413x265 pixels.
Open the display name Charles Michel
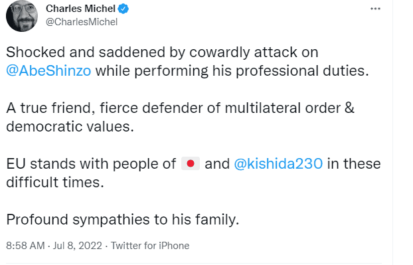80,9
